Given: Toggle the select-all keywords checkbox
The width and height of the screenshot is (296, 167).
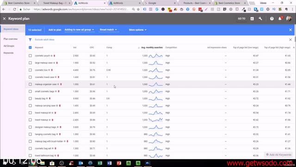Looking at the screenshot, I should coord(30,47).
